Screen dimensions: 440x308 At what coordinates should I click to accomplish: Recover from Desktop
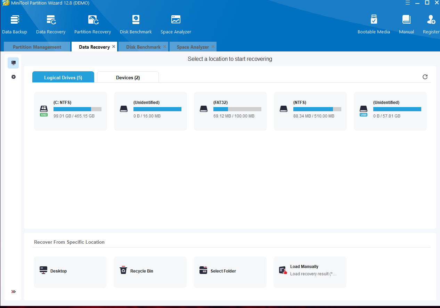70,272
